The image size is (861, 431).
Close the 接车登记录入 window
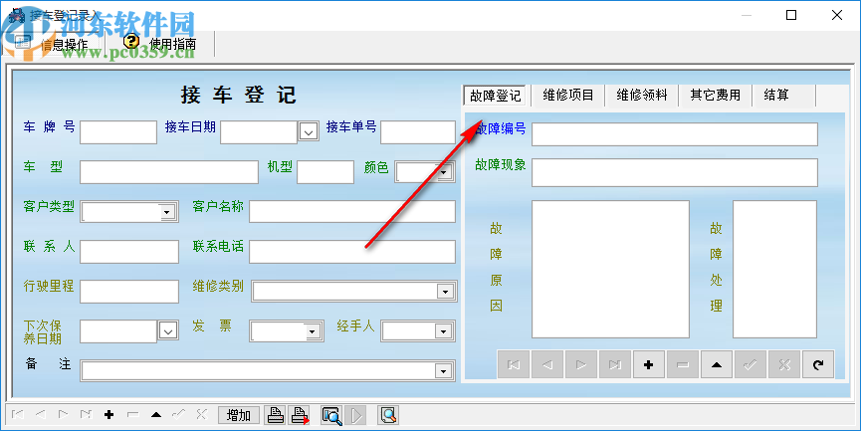coord(837,15)
